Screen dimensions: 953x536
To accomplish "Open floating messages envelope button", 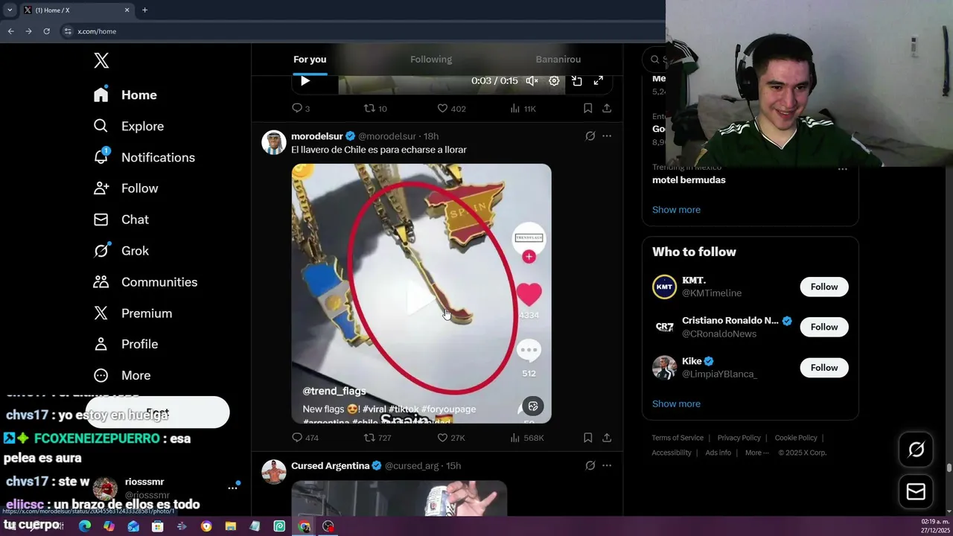I will (x=916, y=491).
